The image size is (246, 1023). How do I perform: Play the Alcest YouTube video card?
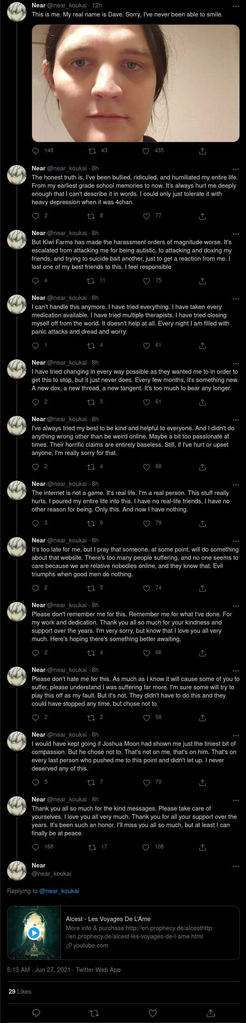click(x=34, y=933)
